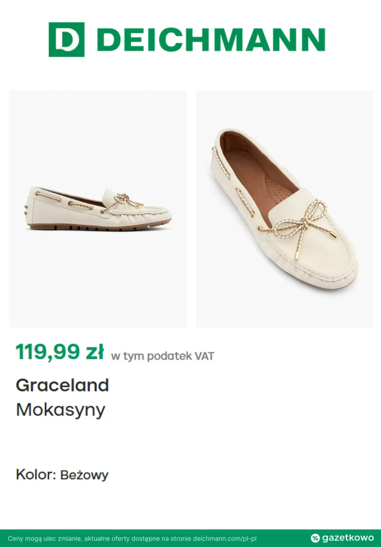Click the 'Kolor:' label
Image resolution: width=381 pixels, height=547 pixels.
36,475
